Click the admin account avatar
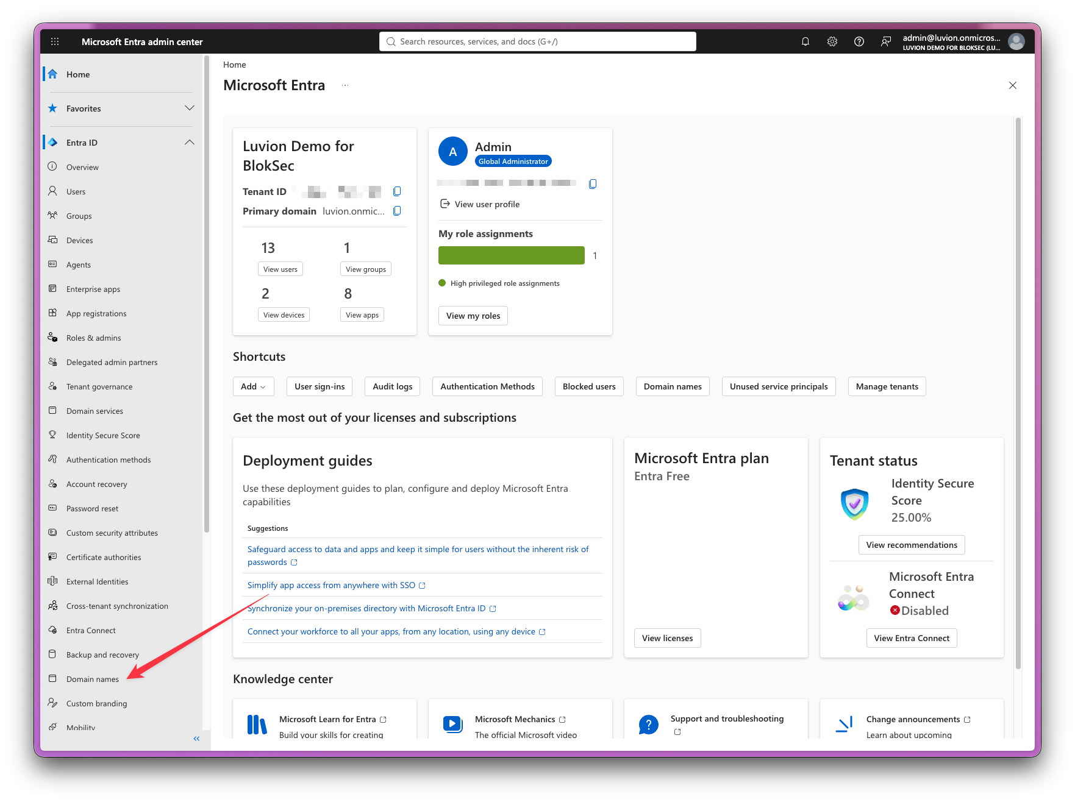Viewport: 1075px width, 802px height. pos(1016,41)
